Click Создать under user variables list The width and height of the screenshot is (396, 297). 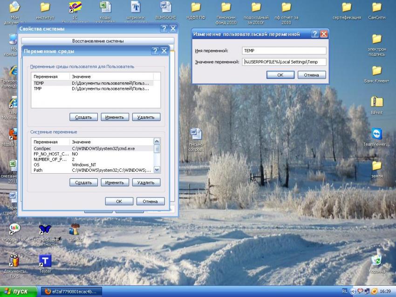click(83, 117)
